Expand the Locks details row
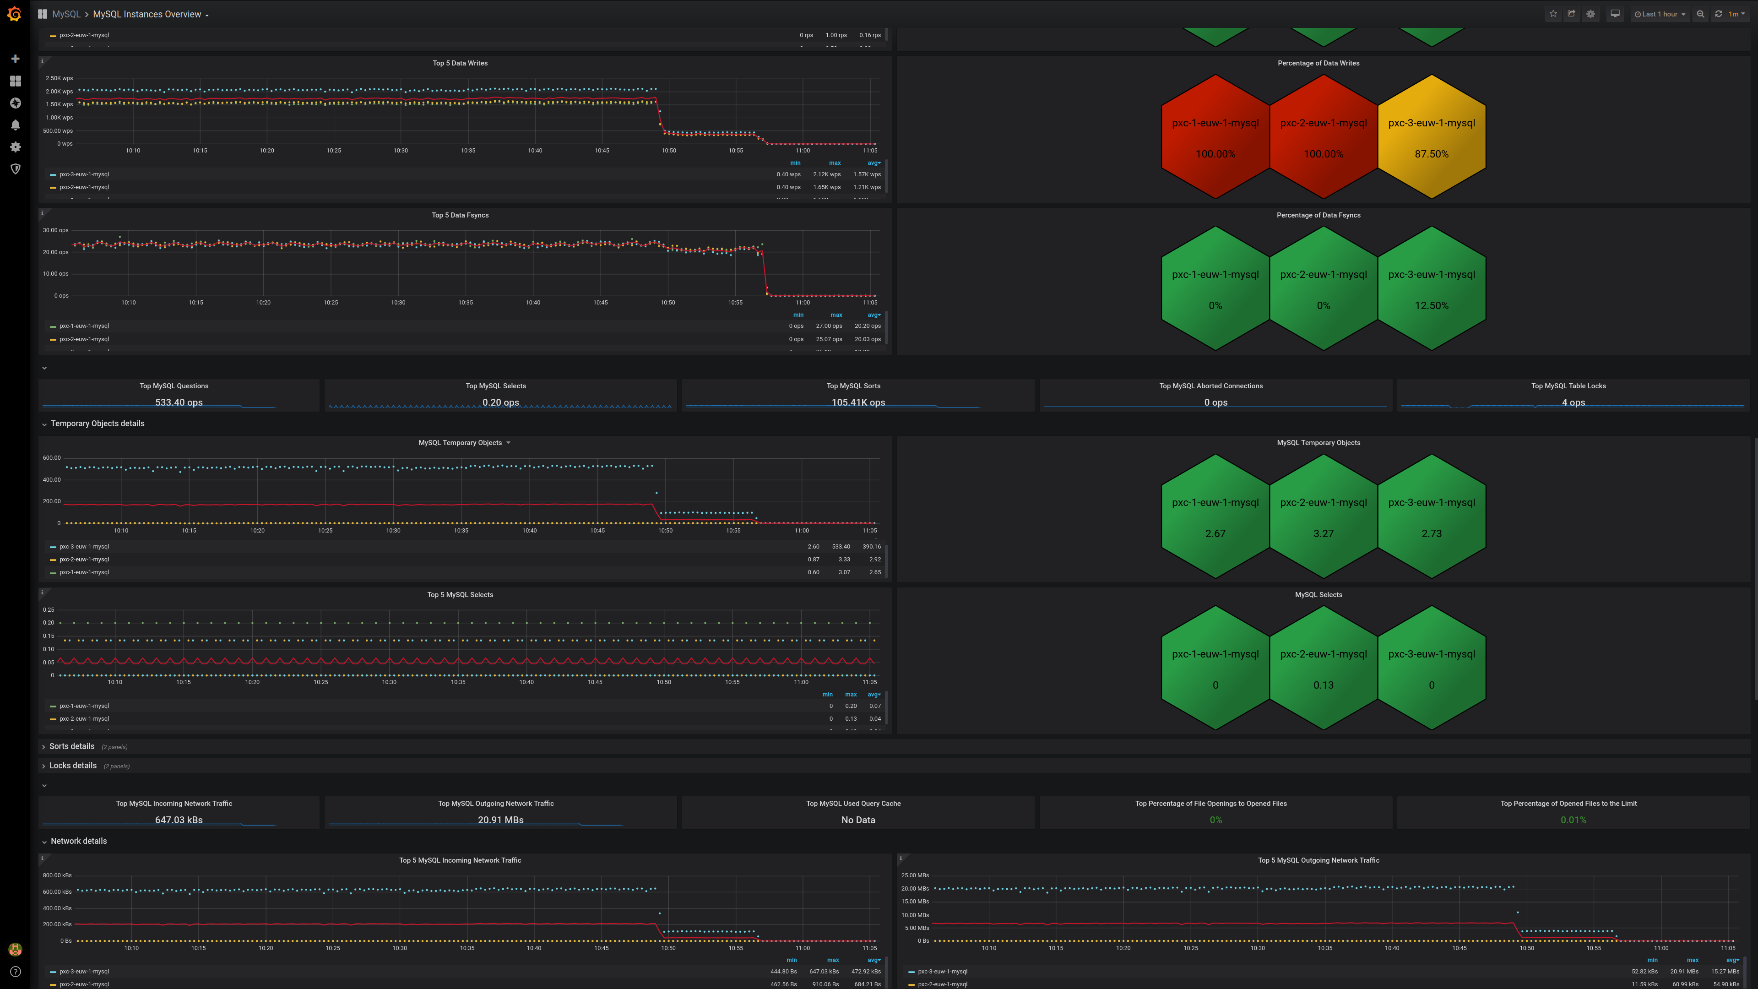This screenshot has width=1758, height=989. pyautogui.click(x=72, y=766)
